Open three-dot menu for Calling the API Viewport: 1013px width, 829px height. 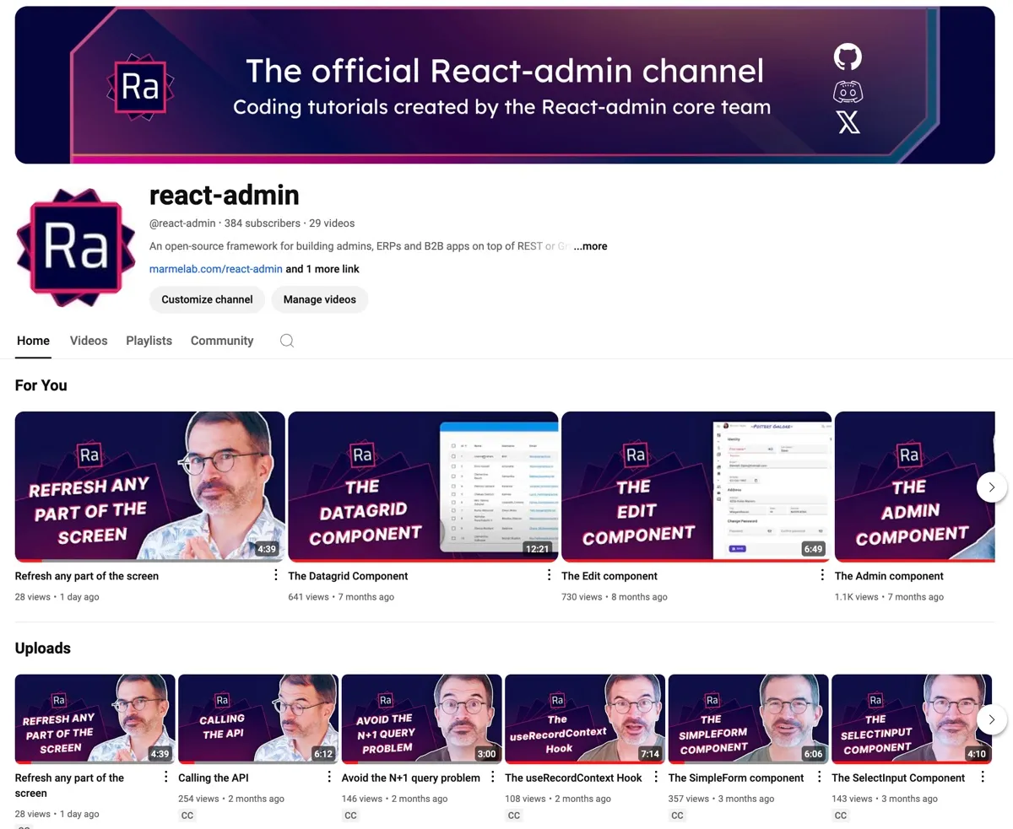329,777
